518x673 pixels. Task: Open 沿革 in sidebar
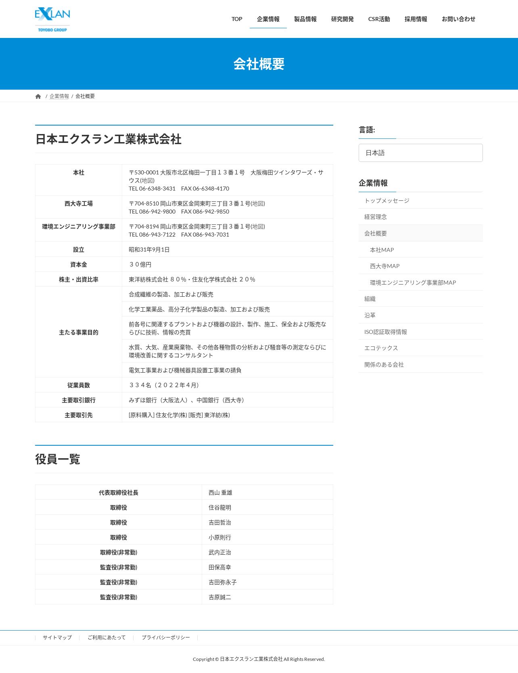click(421, 315)
